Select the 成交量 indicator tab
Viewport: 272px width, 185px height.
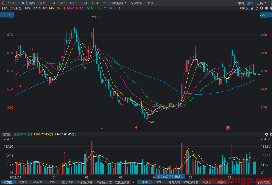click(x=8, y=182)
